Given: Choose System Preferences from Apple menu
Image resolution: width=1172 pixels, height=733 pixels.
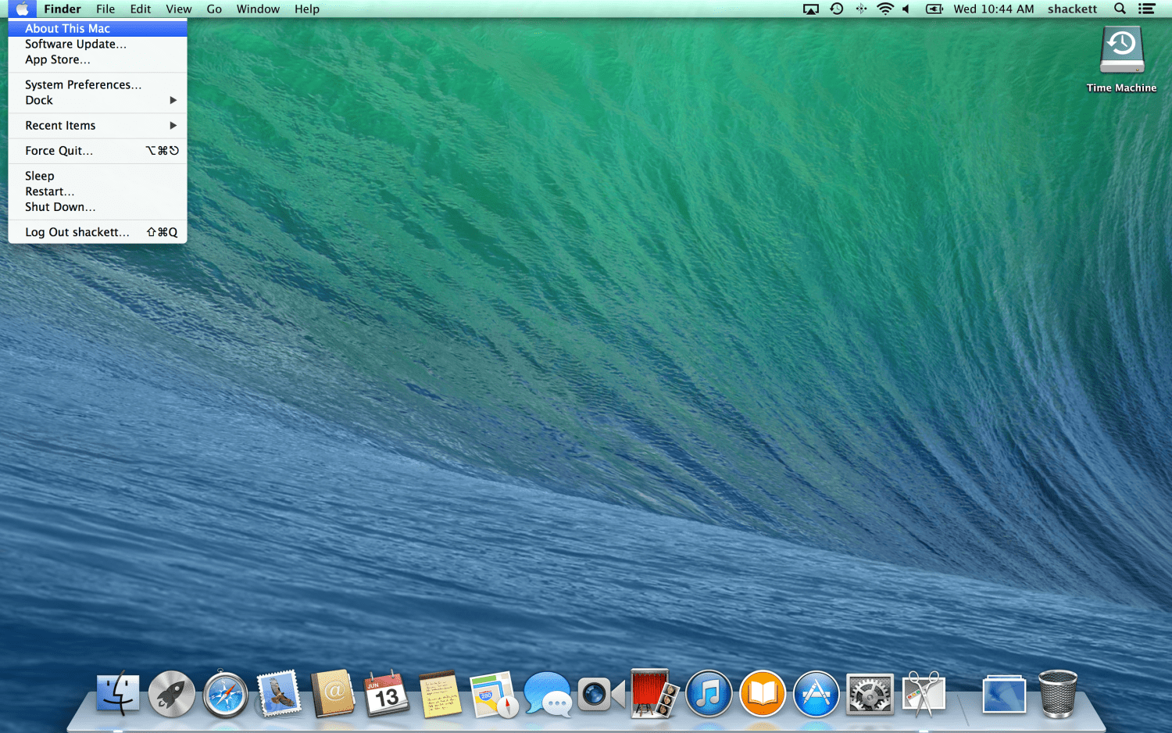Looking at the screenshot, I should pyautogui.click(x=83, y=84).
